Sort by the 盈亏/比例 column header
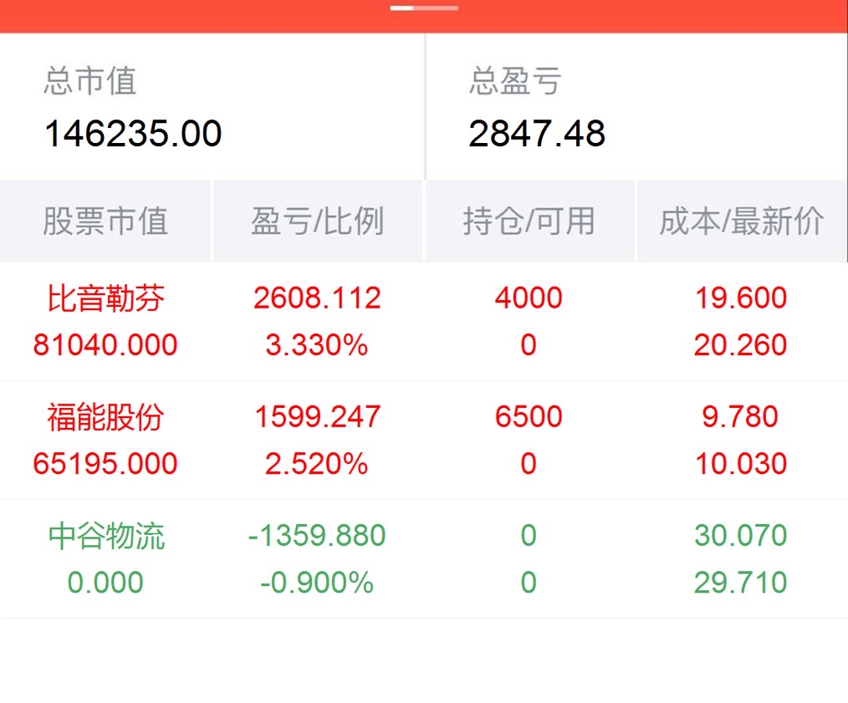 point(317,222)
